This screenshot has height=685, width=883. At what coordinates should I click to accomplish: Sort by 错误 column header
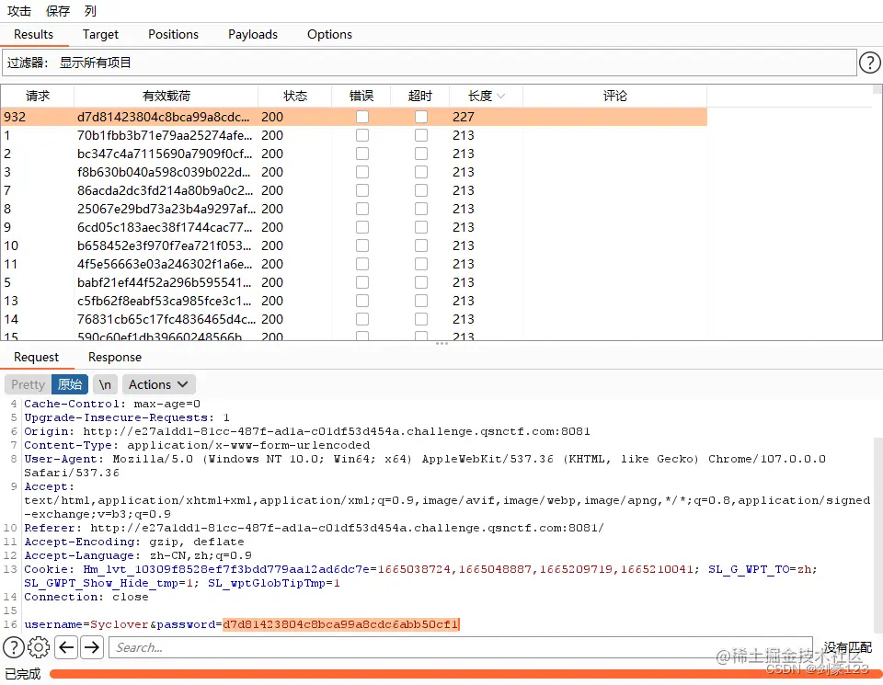[361, 97]
